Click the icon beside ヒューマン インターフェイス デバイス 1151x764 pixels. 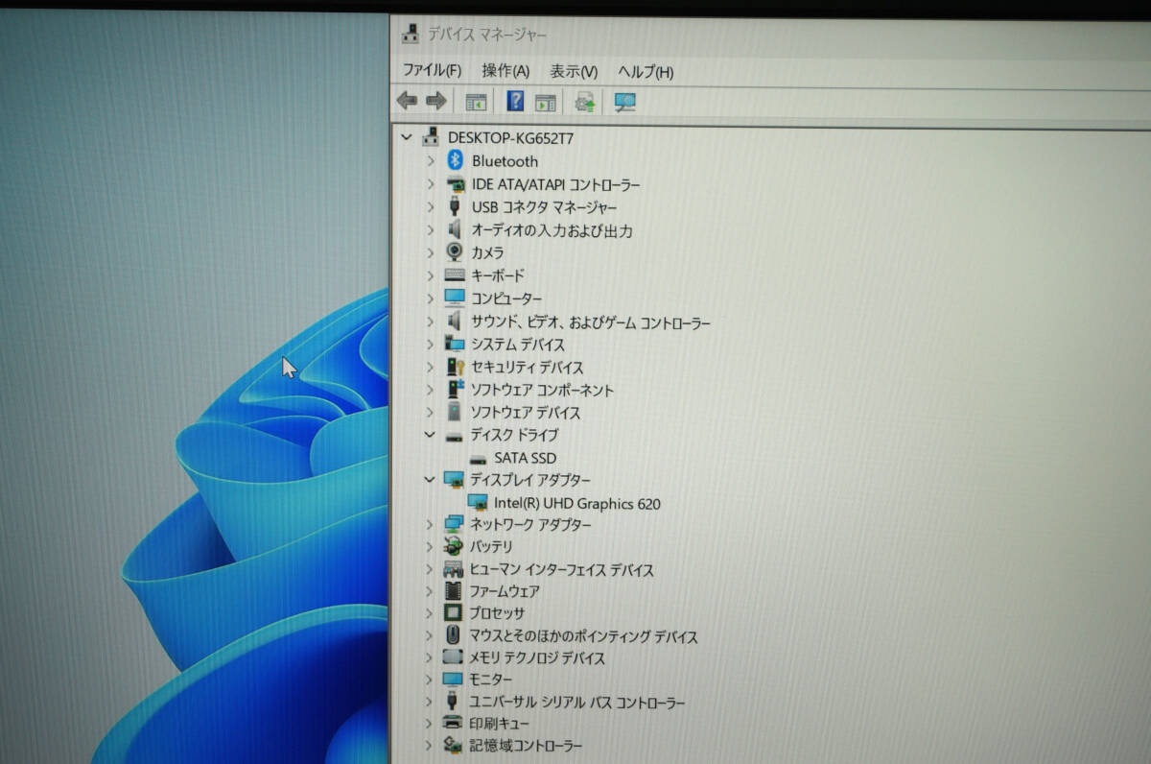tap(454, 569)
